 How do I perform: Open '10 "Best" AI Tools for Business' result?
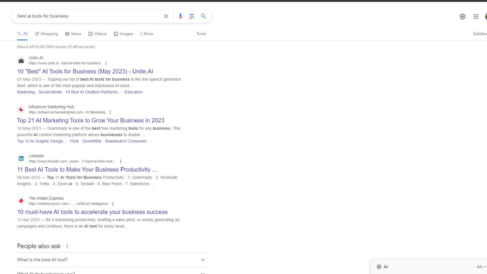(85, 71)
